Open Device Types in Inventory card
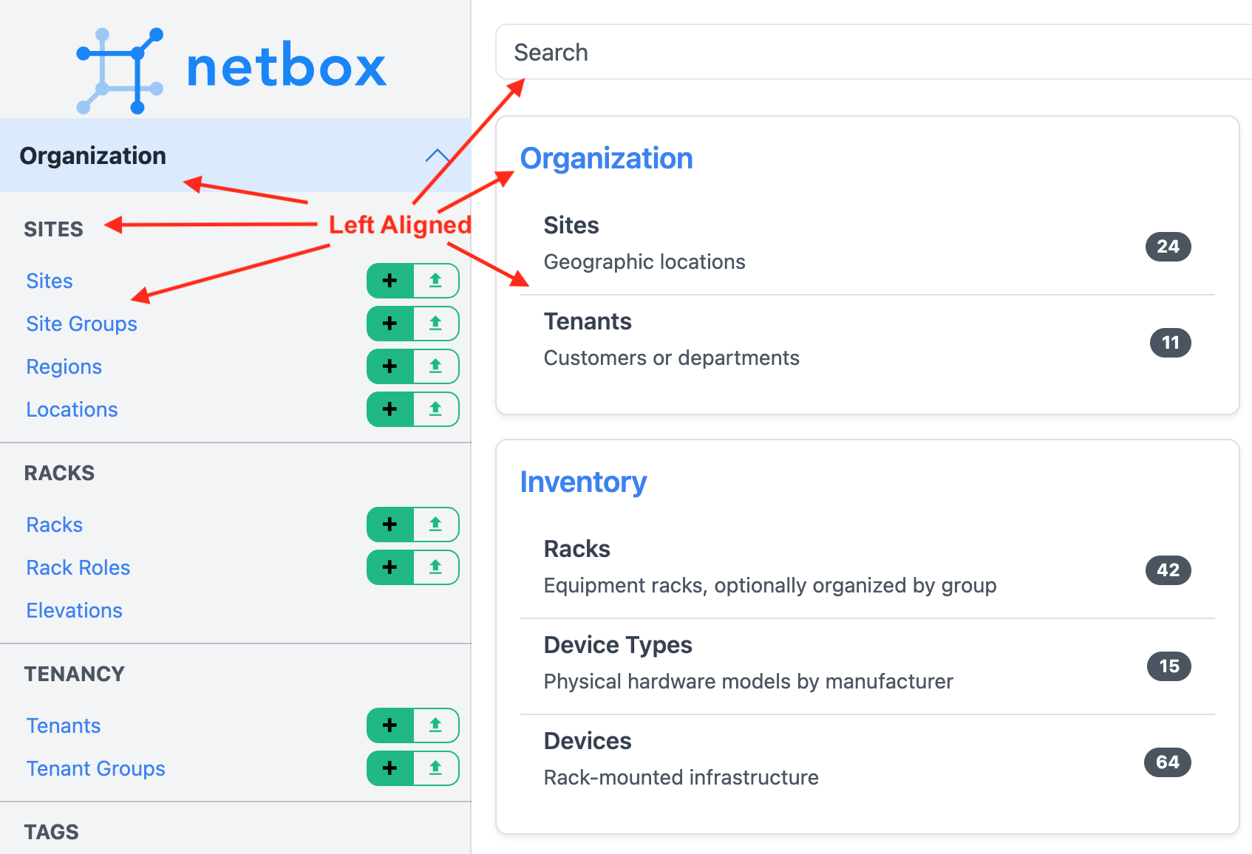This screenshot has height=854, width=1252. [x=618, y=645]
